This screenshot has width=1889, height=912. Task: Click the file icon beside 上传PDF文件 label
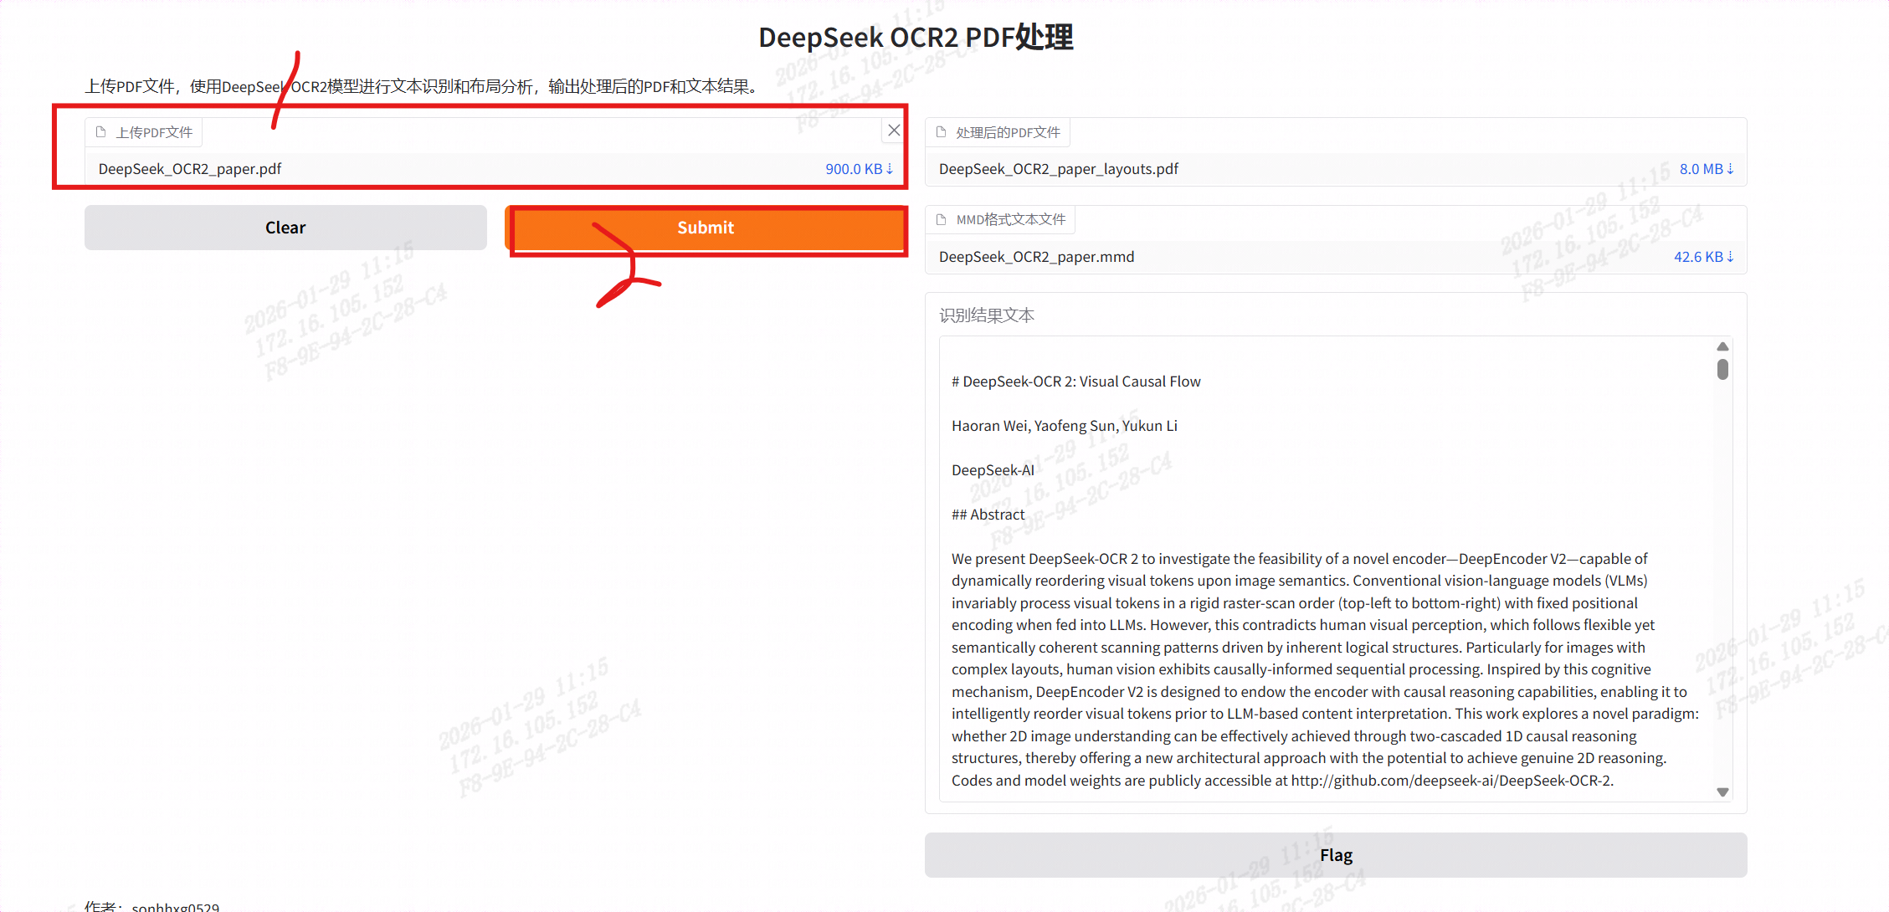point(101,132)
